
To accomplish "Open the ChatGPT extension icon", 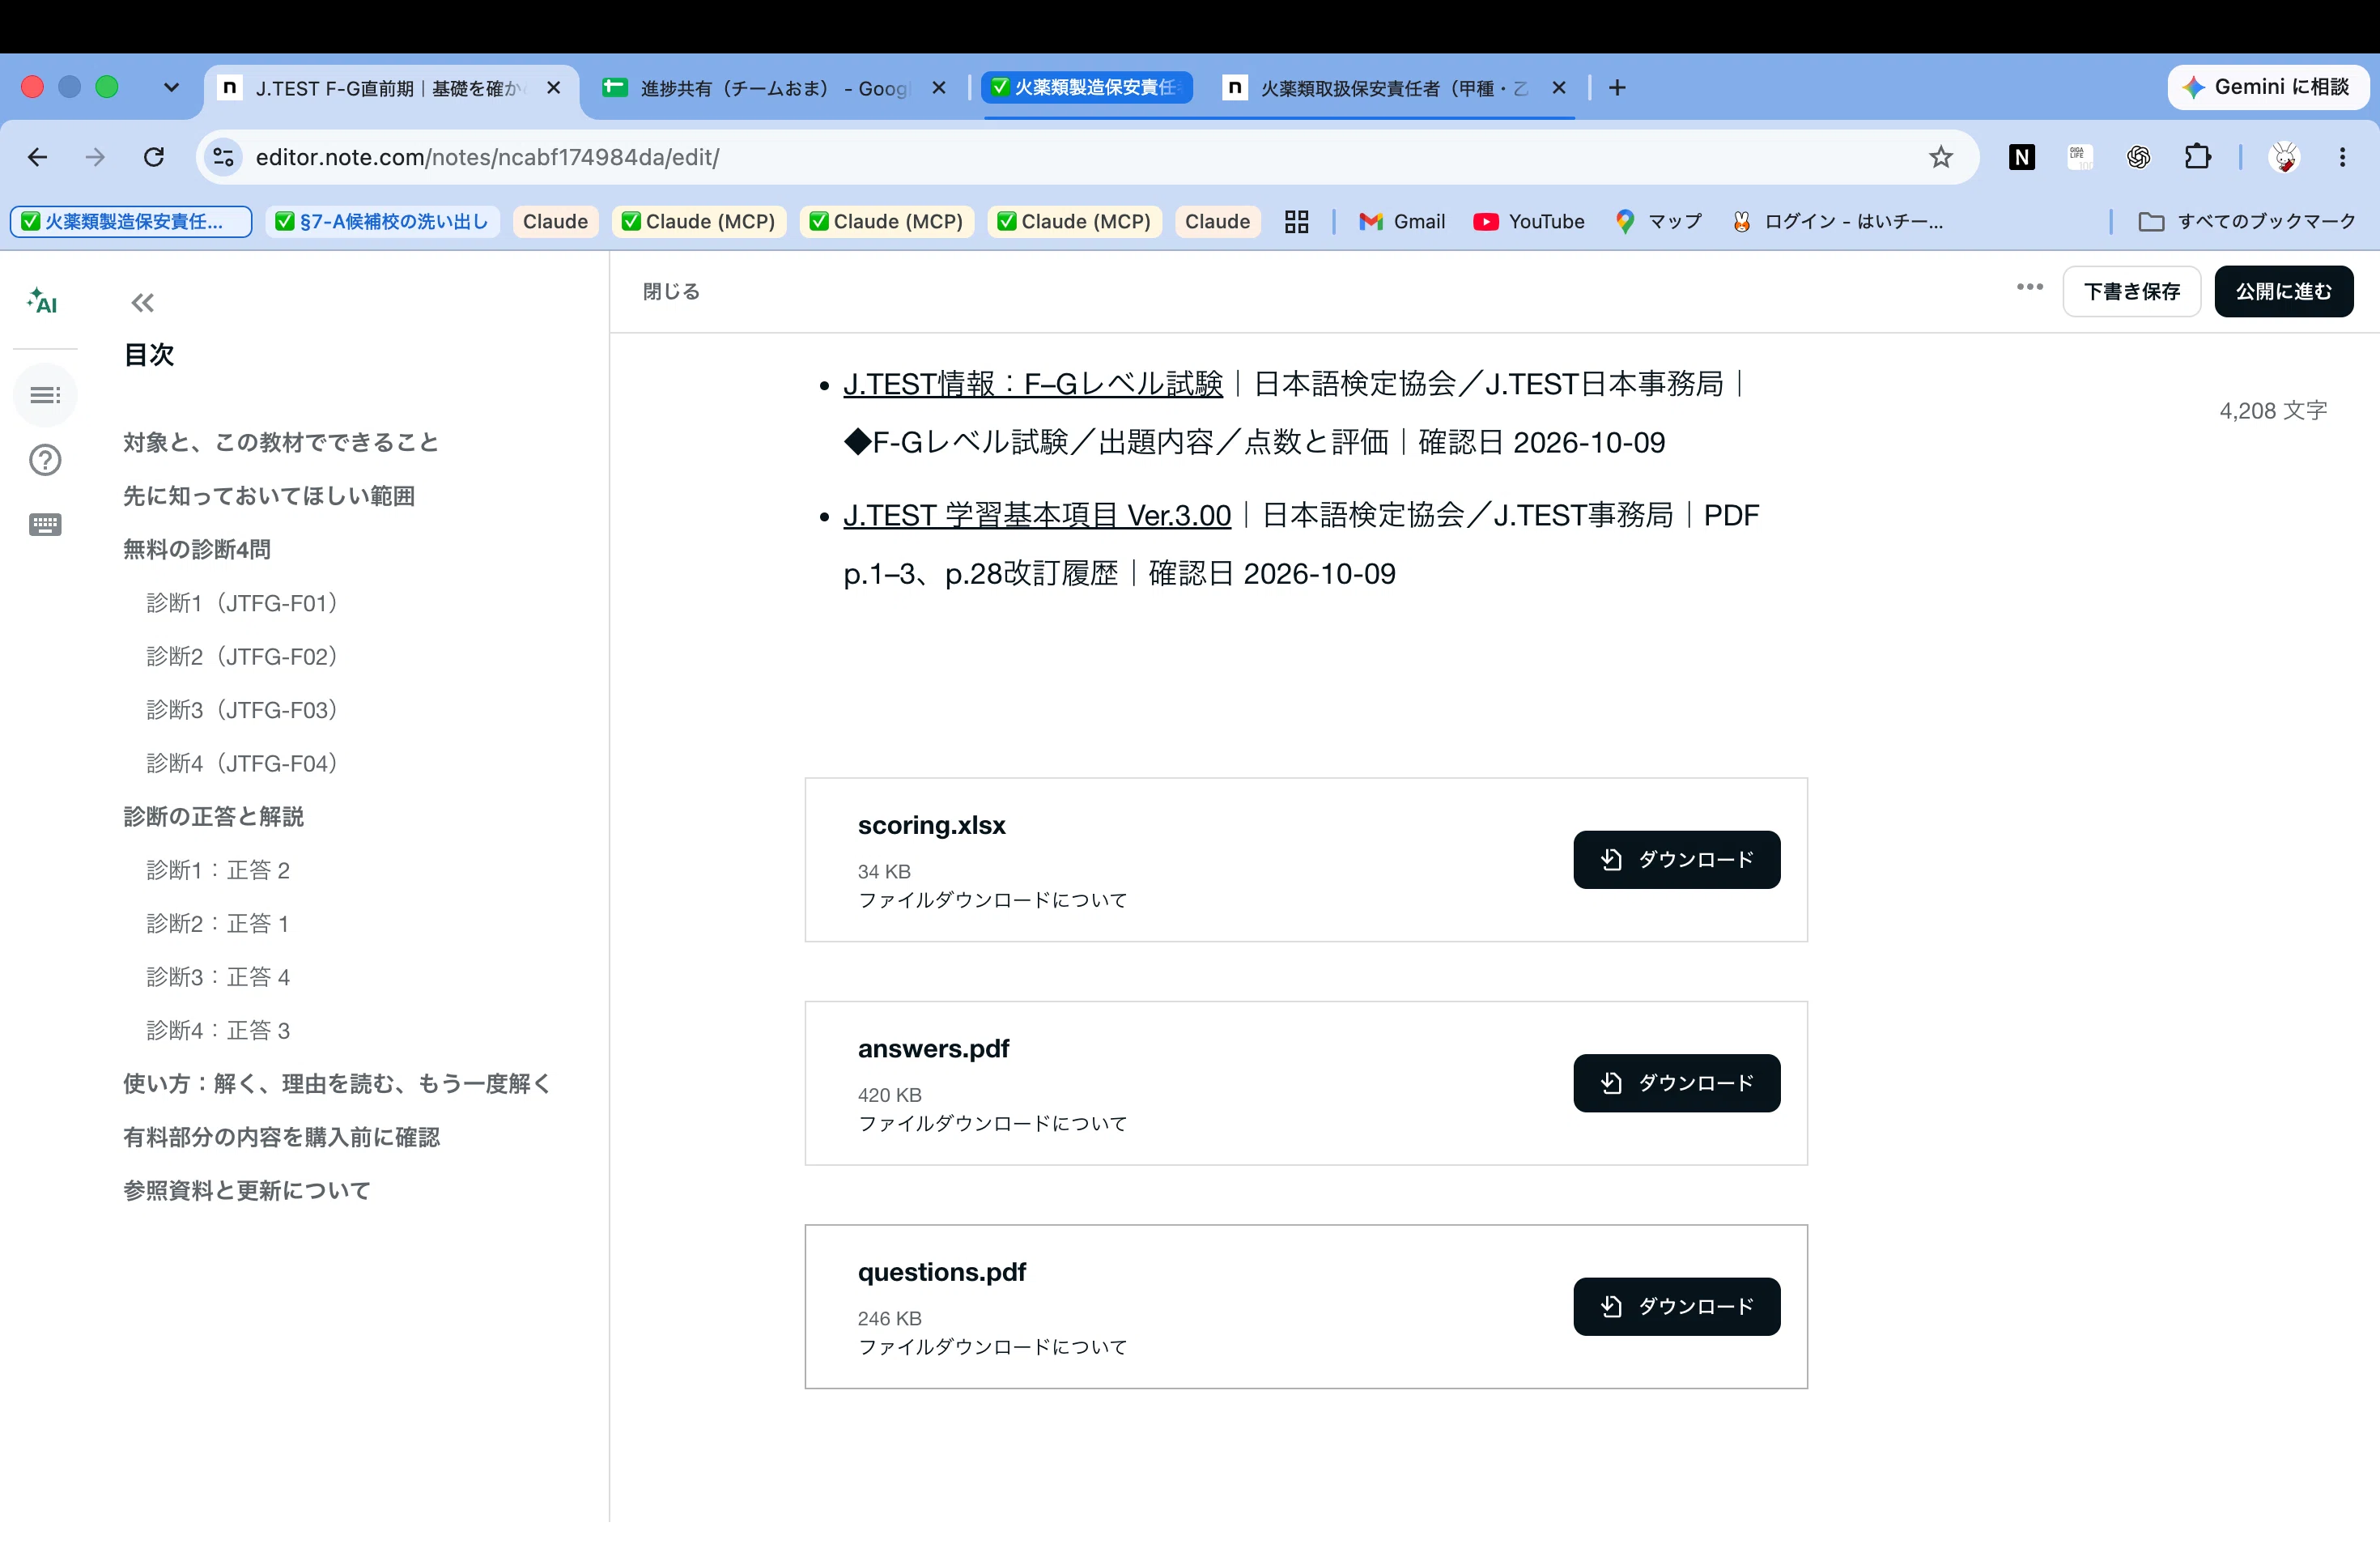I will coord(2138,157).
